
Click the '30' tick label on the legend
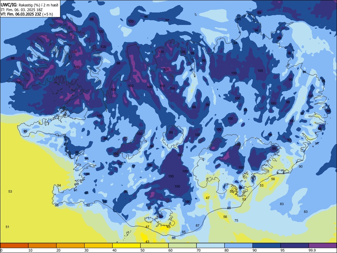click(86, 250)
